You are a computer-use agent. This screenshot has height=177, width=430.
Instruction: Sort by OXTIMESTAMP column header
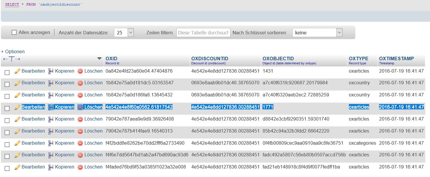[396, 59]
